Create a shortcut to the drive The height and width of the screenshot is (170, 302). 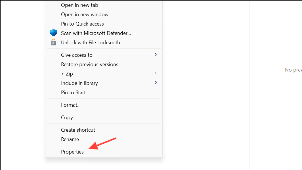pyautogui.click(x=78, y=130)
